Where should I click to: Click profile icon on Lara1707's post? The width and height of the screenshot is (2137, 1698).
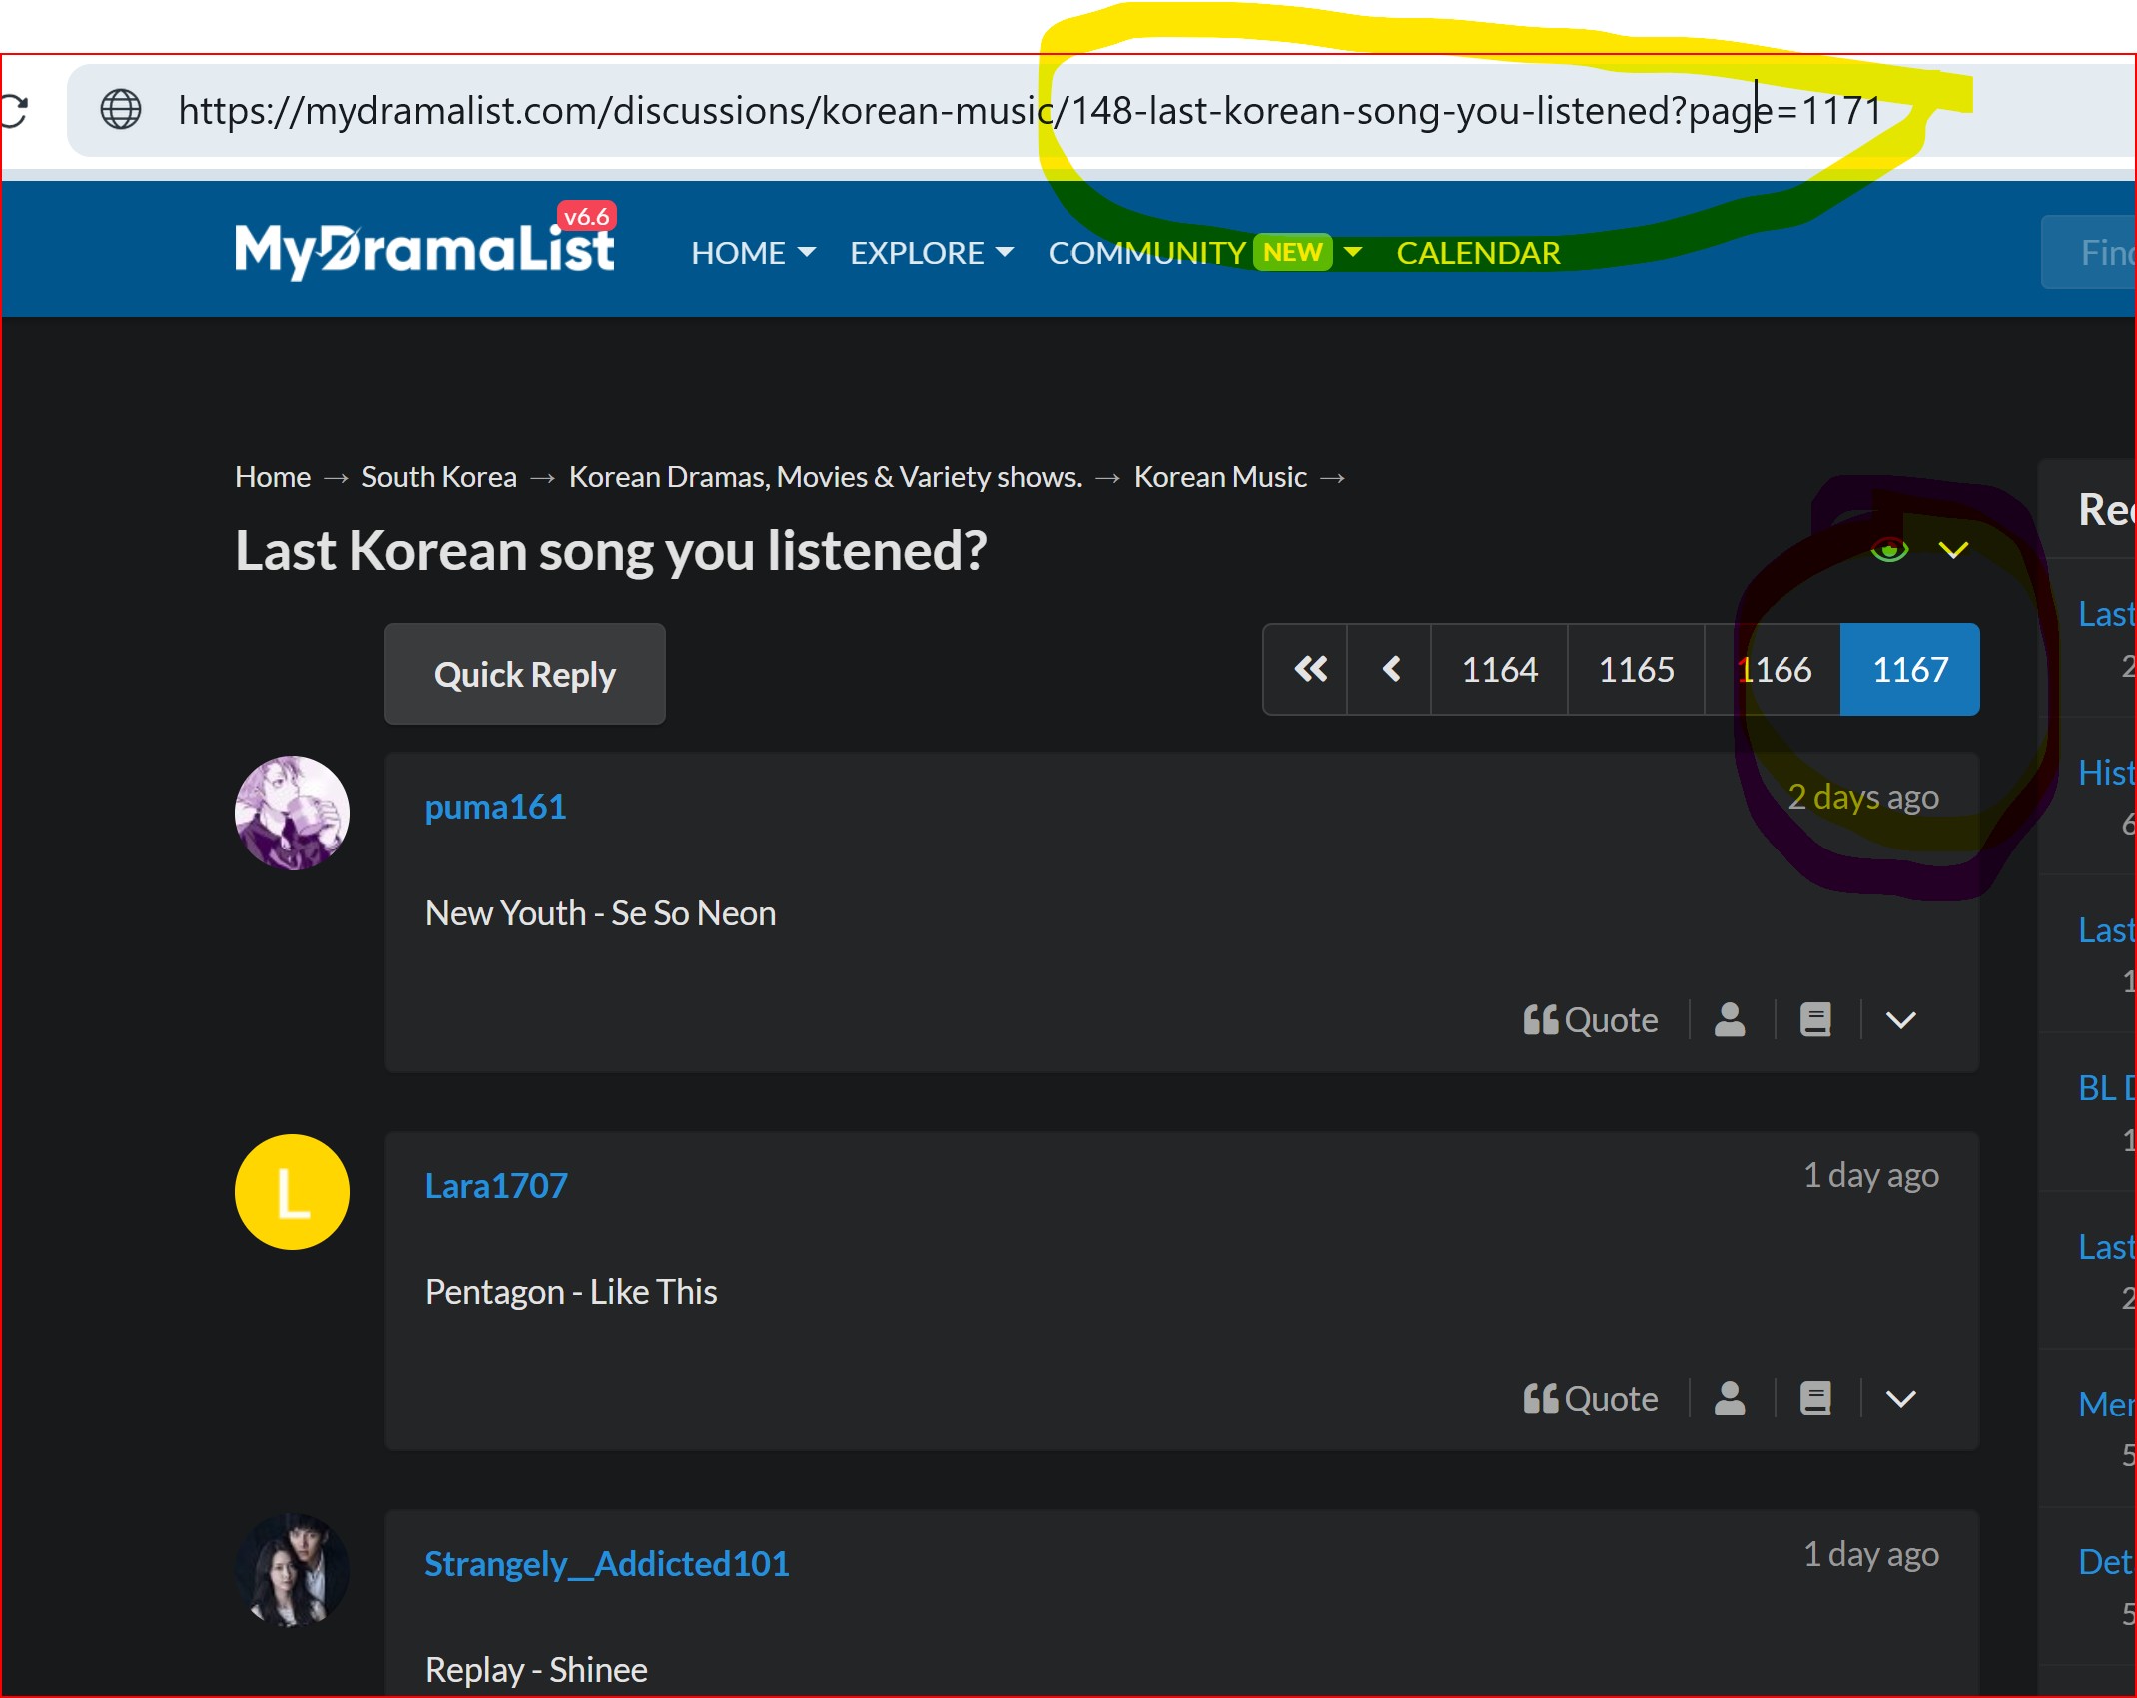click(x=1730, y=1399)
